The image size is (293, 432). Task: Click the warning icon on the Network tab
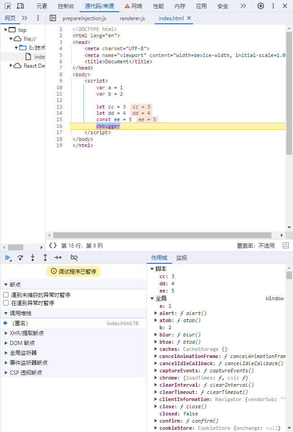click(x=127, y=6)
